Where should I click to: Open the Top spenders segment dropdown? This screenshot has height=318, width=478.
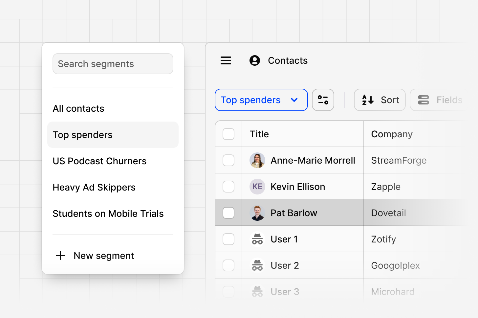coord(261,100)
